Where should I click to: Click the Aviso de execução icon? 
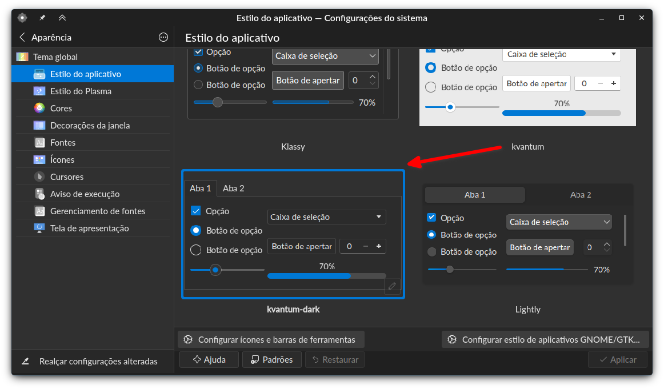coord(39,194)
